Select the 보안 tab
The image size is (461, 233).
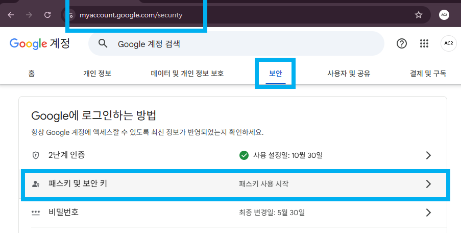pos(276,73)
